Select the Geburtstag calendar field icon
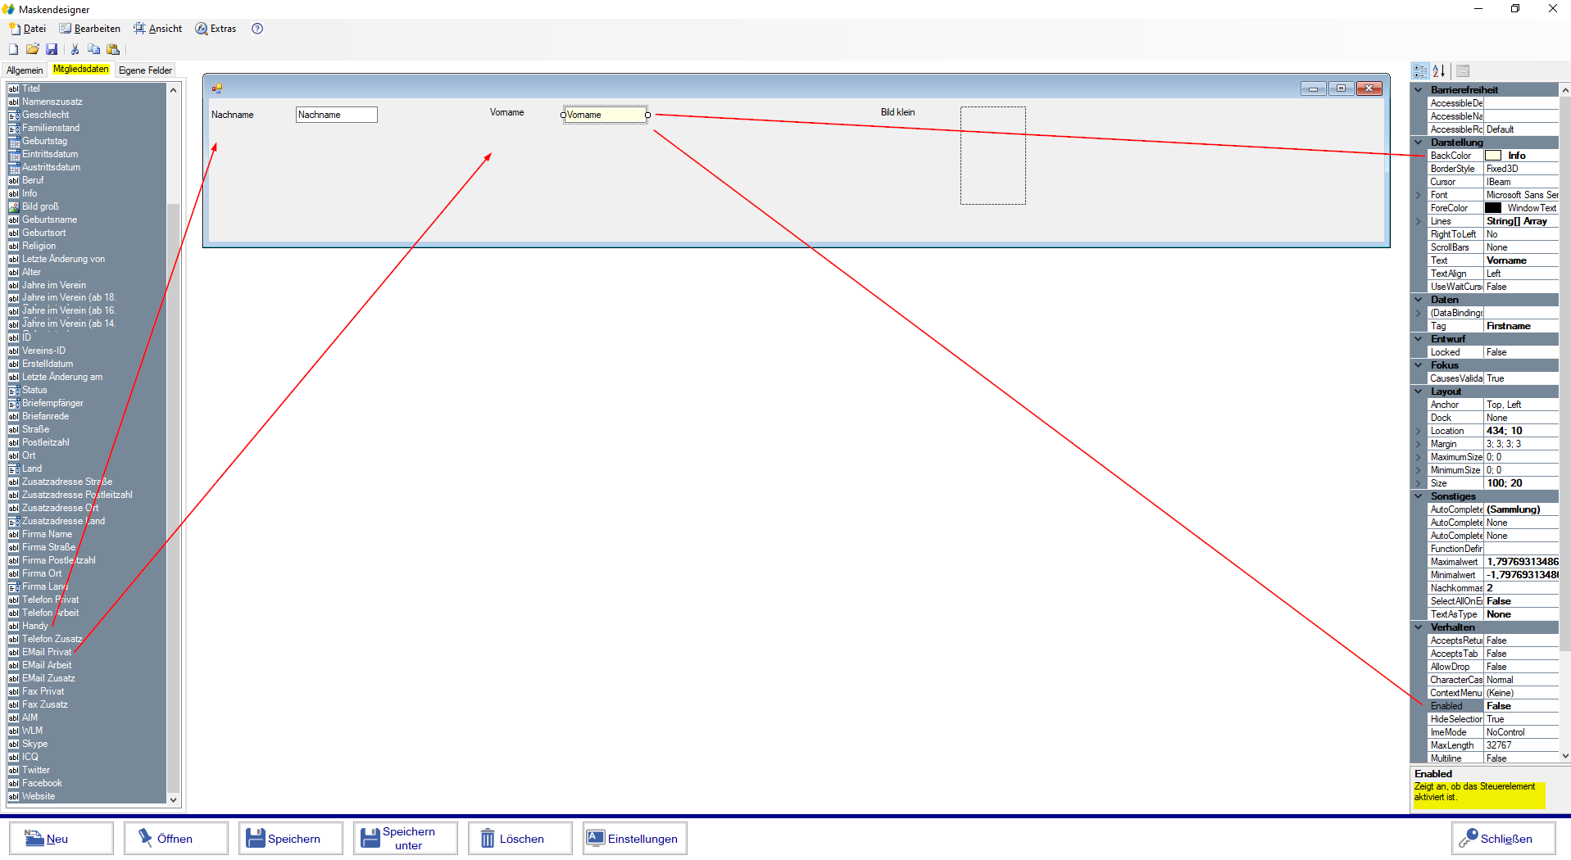 pos(13,141)
